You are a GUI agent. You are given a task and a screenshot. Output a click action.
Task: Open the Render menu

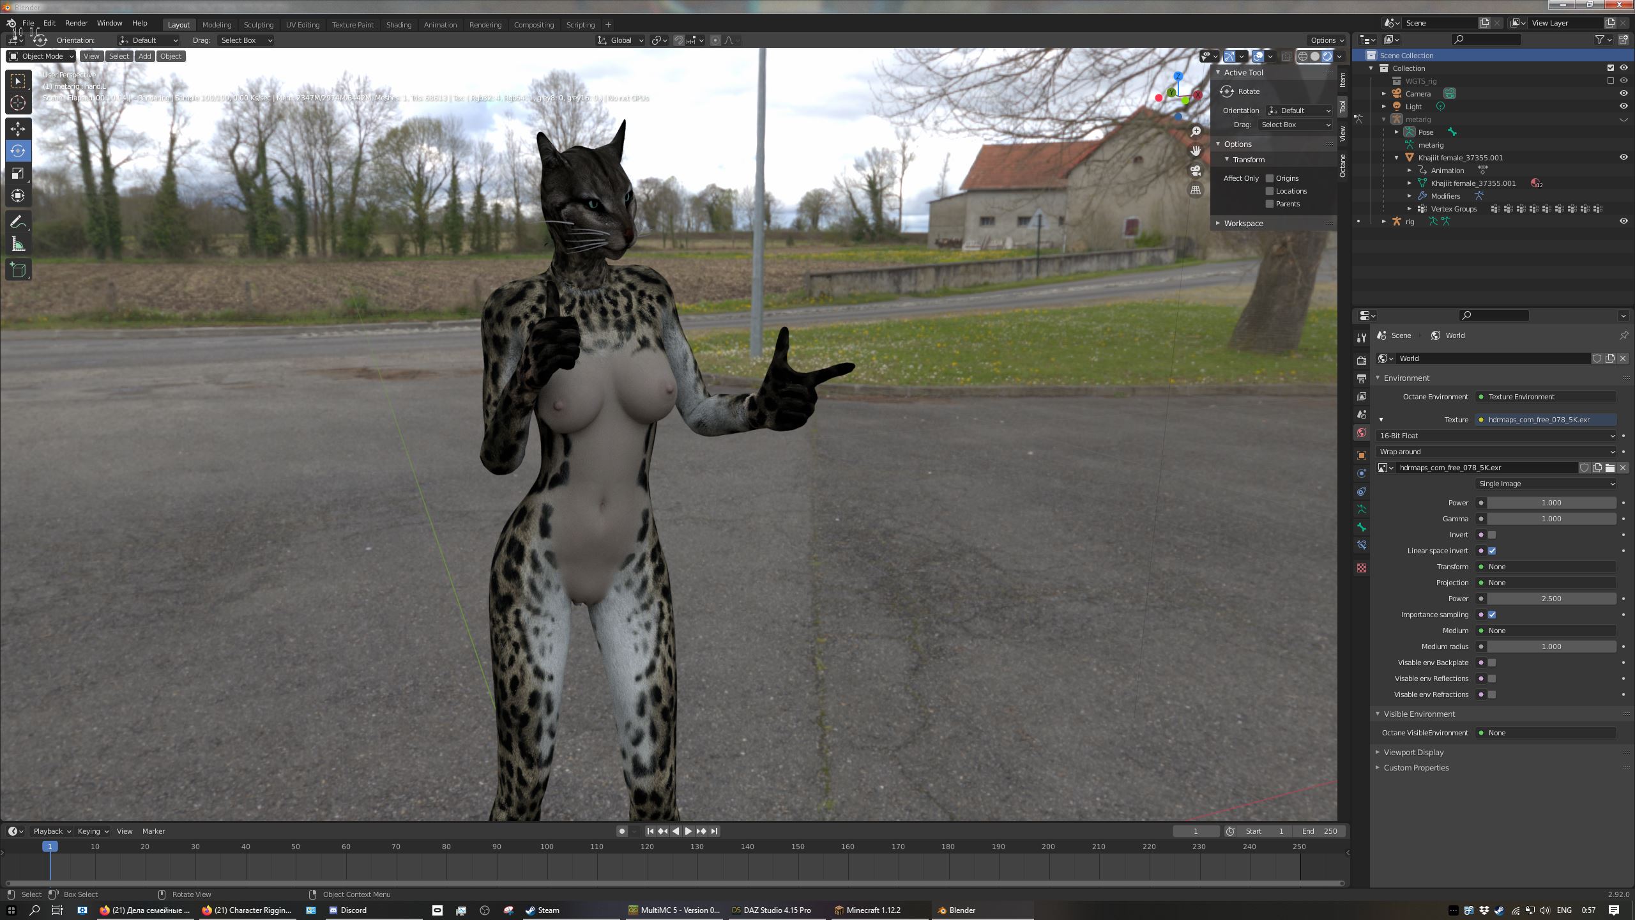tap(76, 23)
